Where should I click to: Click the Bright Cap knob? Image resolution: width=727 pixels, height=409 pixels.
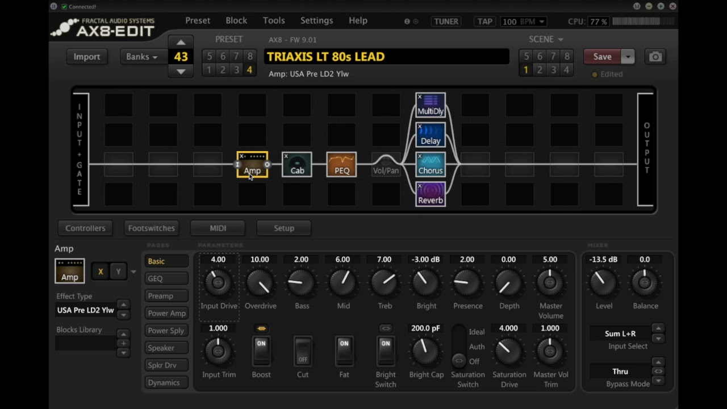coord(426,351)
